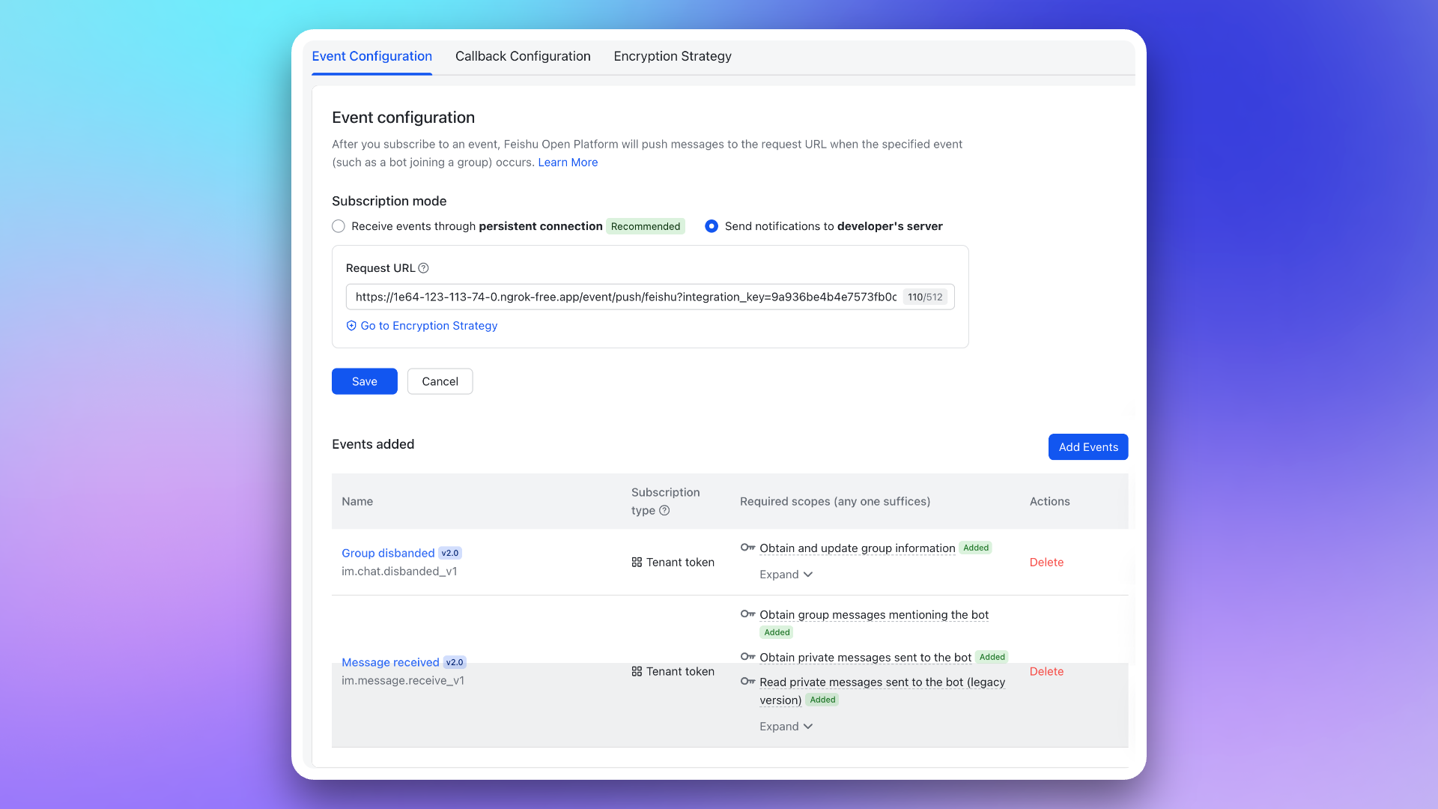Viewport: 1438px width, 809px height.
Task: Click the Tenant token icon in the Group disbanded row
Action: (637, 563)
